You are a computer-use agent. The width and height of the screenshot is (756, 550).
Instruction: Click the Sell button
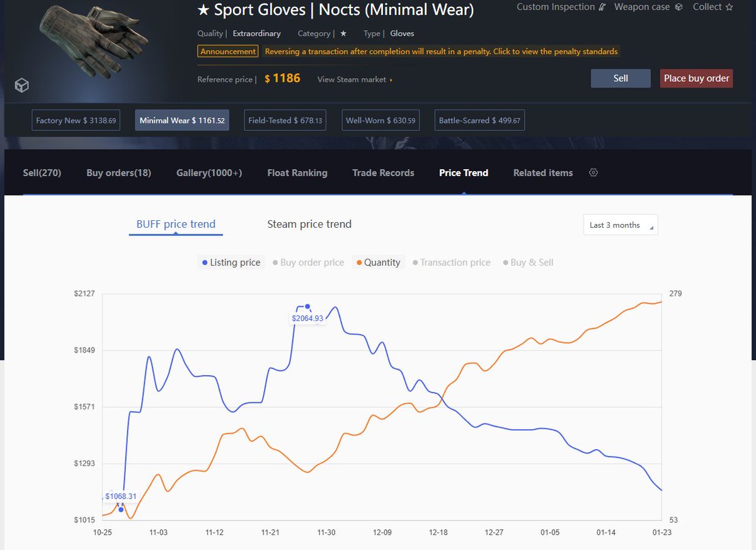[621, 78]
